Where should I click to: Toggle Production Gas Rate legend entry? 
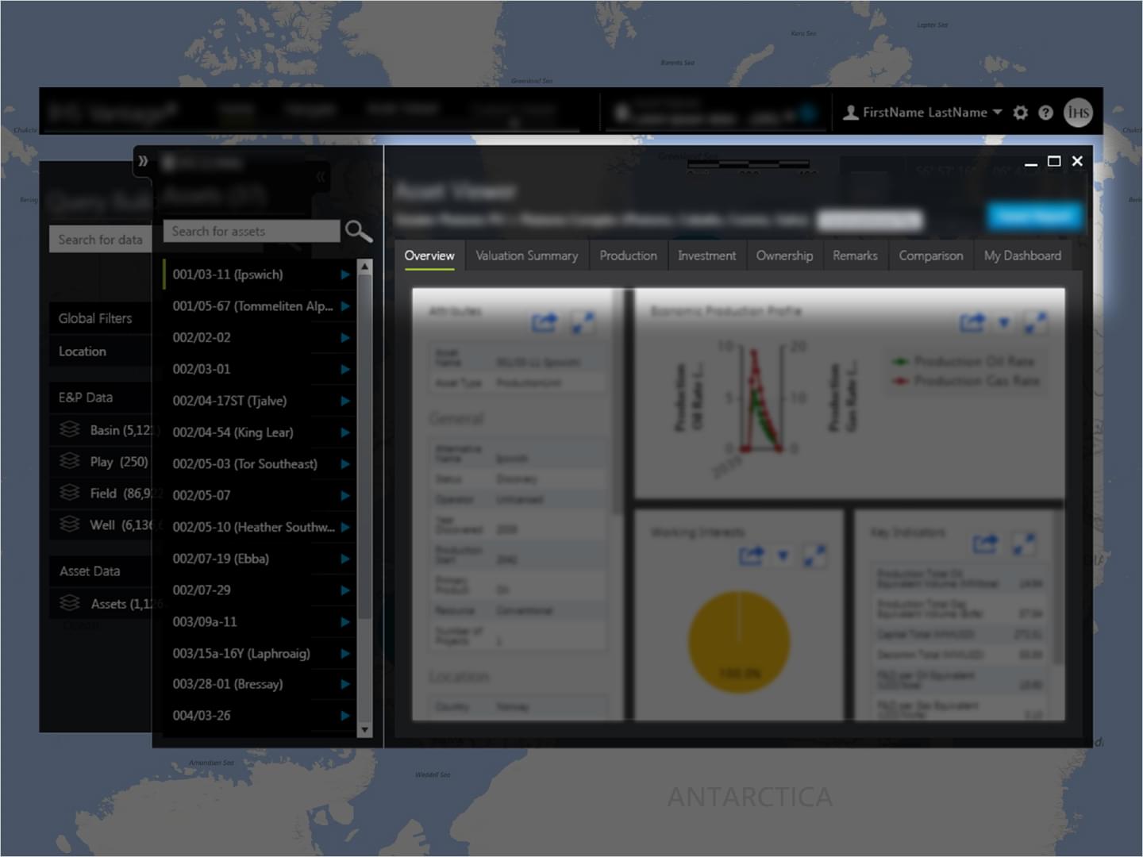[x=966, y=381]
